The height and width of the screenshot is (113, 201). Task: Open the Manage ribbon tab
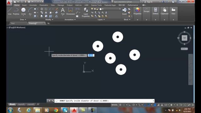click(61, 5)
